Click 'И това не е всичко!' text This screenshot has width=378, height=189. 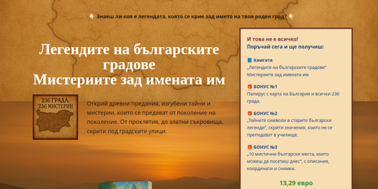click(273, 39)
